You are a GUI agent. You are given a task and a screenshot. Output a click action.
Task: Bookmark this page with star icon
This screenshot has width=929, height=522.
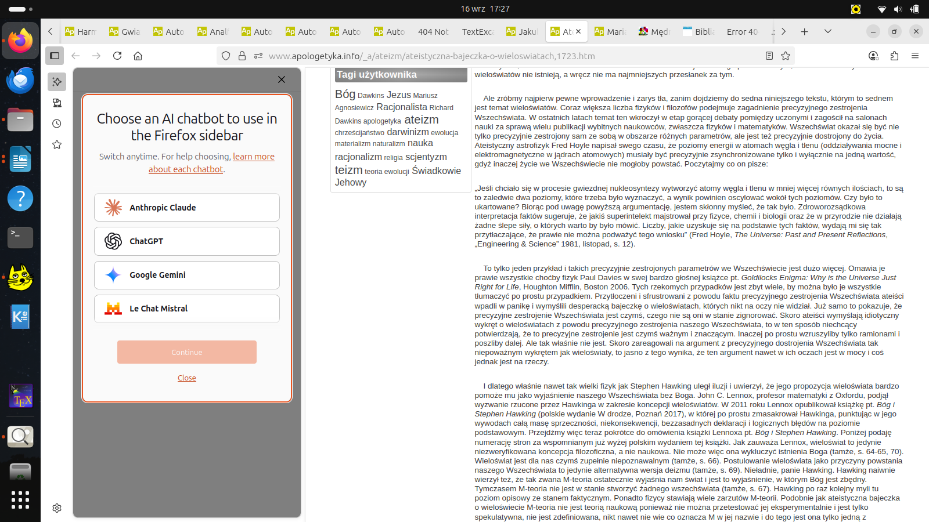click(786, 56)
